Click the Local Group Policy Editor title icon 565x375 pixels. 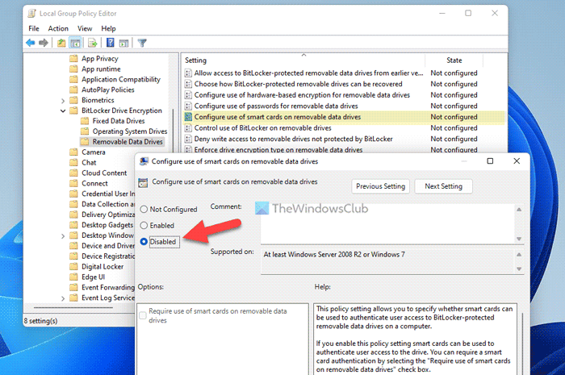32,14
